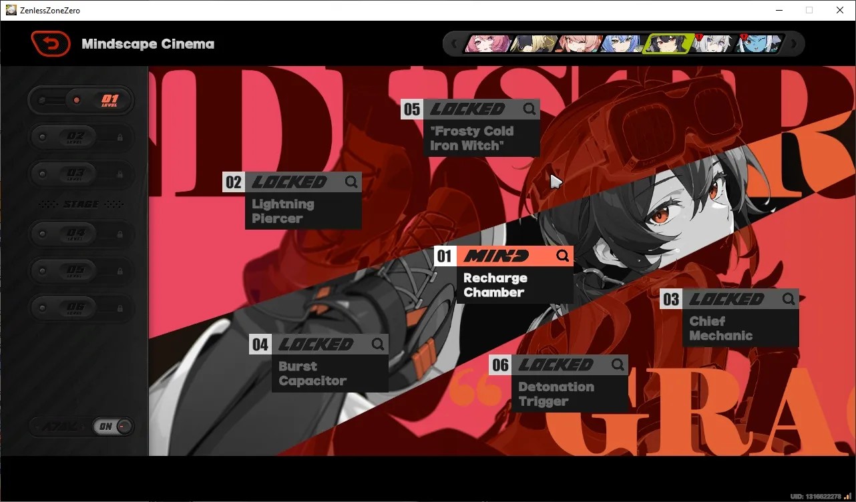Open magnifier on Burst Capacitor card
Screen dimensions: 856x502
tap(377, 344)
